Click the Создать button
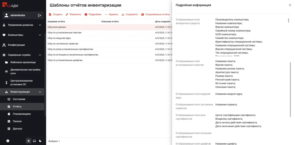Viewport: 295px width, 145px height. tap(55, 14)
